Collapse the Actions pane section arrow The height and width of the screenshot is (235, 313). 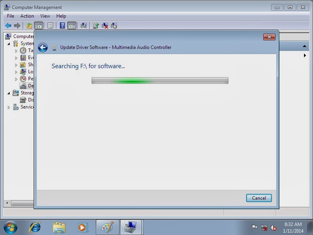tap(305, 46)
